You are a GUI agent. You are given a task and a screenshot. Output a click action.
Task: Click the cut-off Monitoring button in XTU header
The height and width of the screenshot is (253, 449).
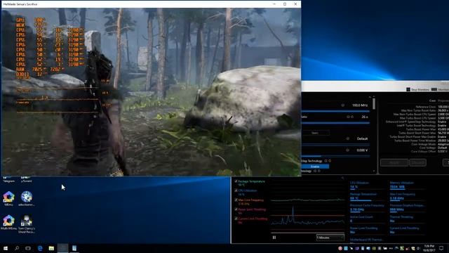(440, 89)
